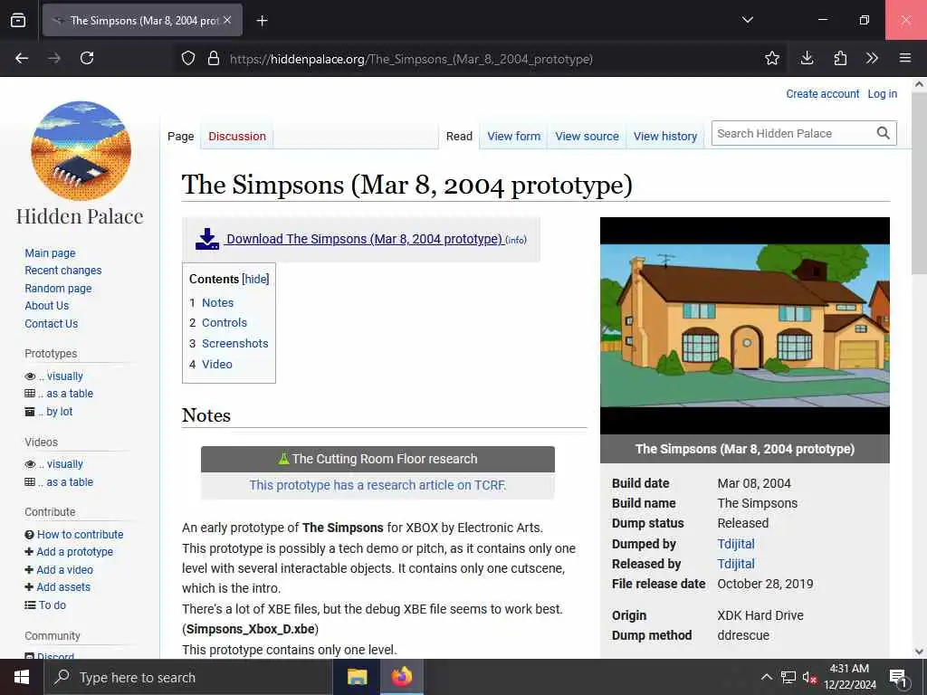The width and height of the screenshot is (927, 695).
Task: Click Add assets link
Action: (x=63, y=586)
